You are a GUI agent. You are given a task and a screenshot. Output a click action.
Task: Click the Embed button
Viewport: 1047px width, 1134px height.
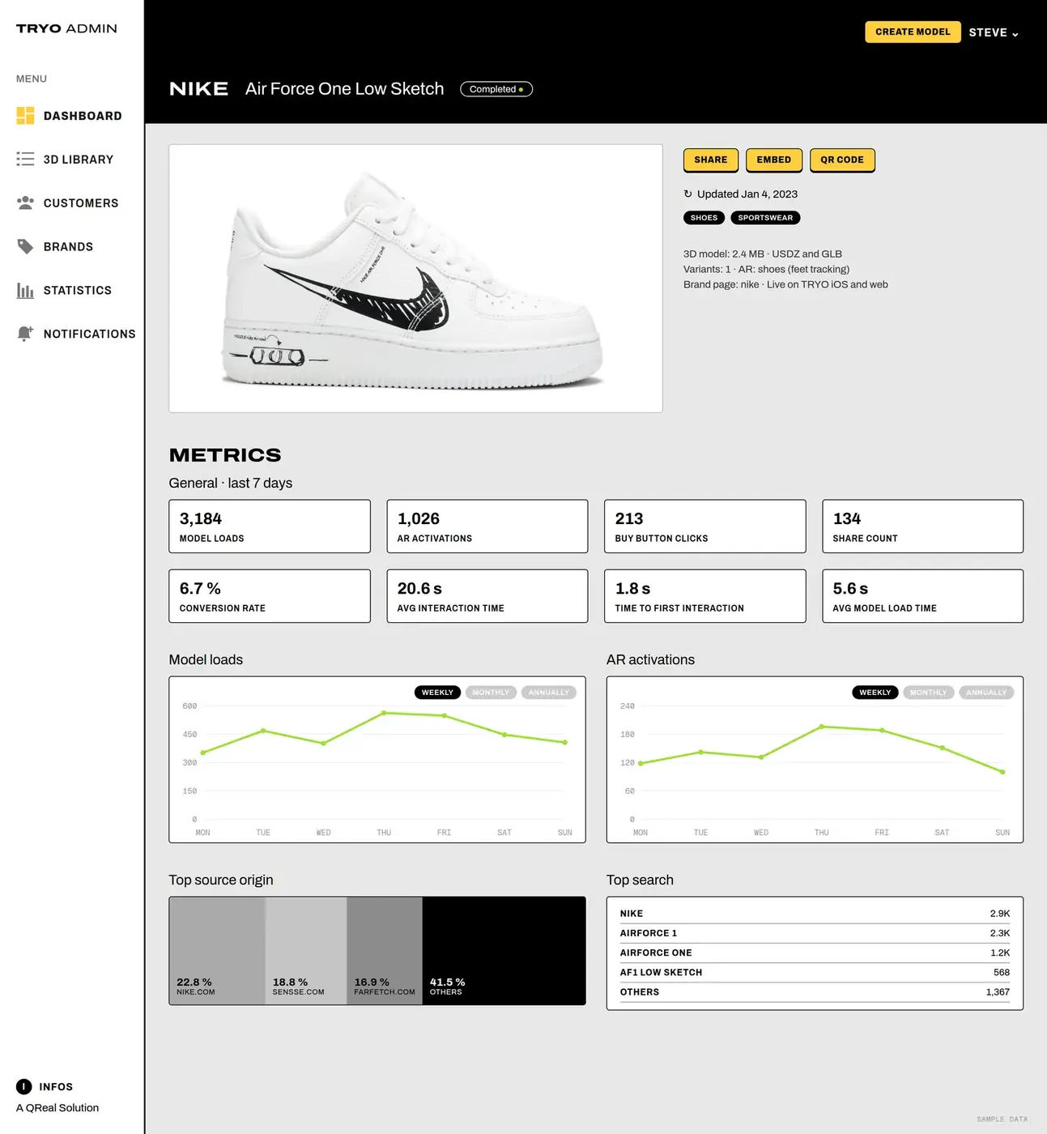[773, 160]
